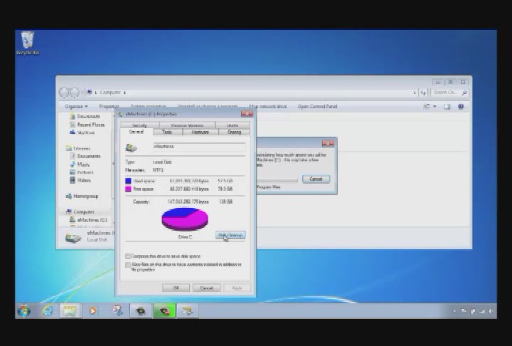Screen dimensions: 512x346
Task: Expand the Libraries group in sidebar
Action: tap(65, 148)
